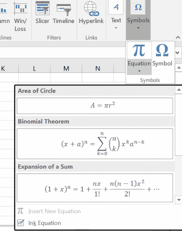Insert the Binomial Theorem equation
The width and height of the screenshot is (182, 231).
95,144
